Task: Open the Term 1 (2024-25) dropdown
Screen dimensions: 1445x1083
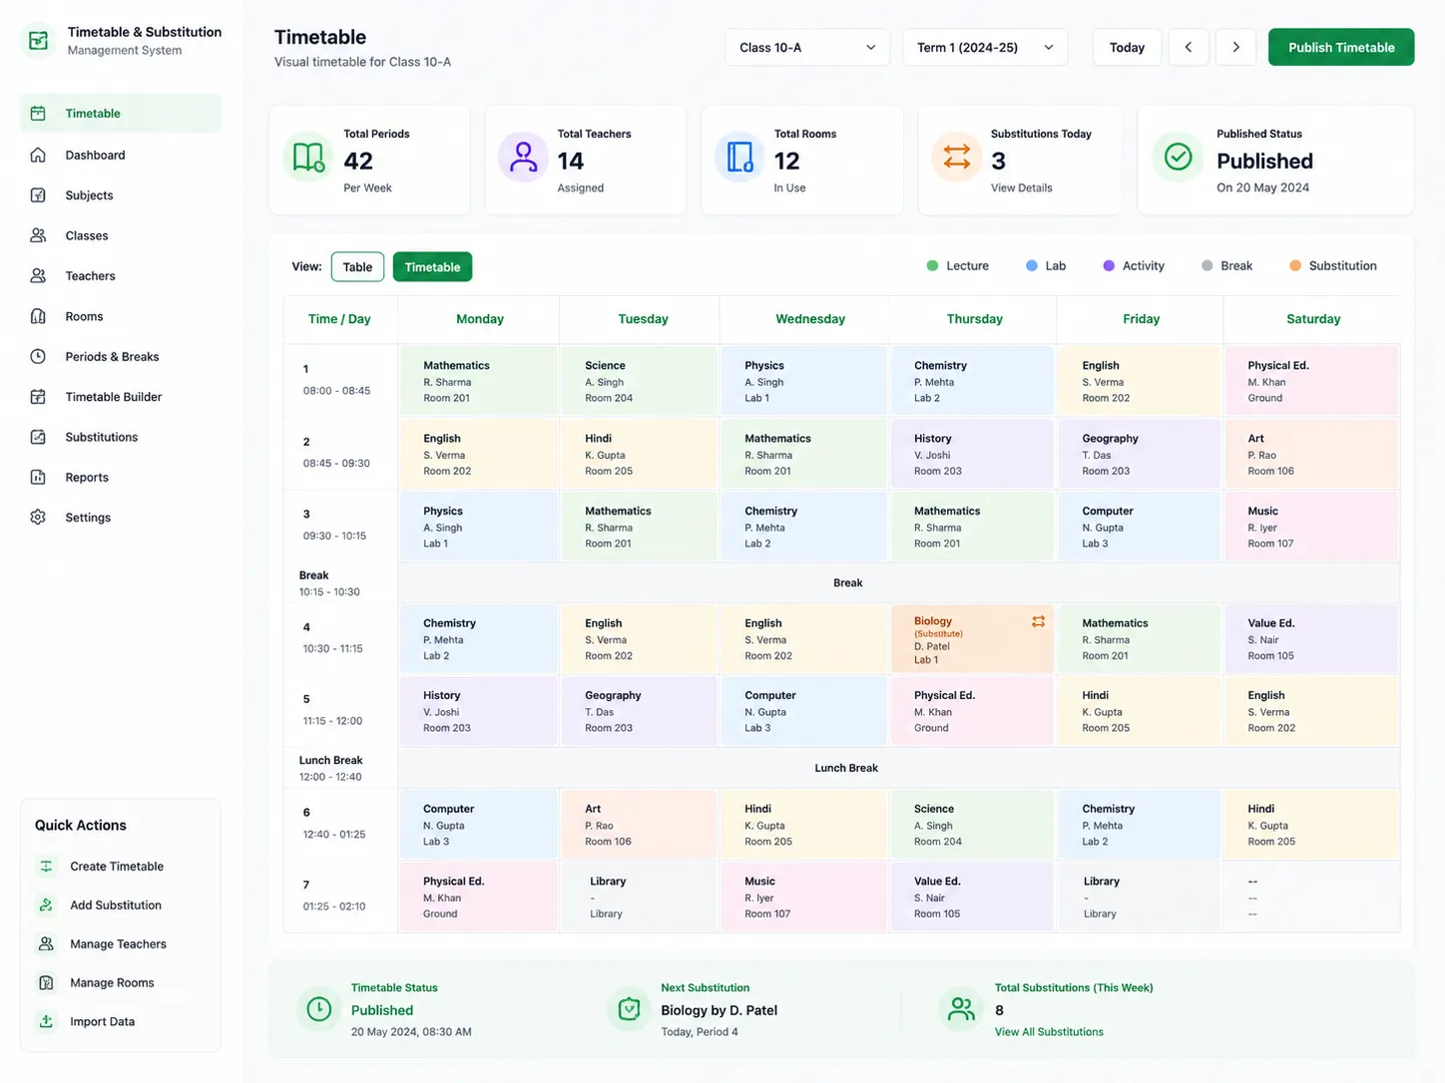Action: [985, 48]
